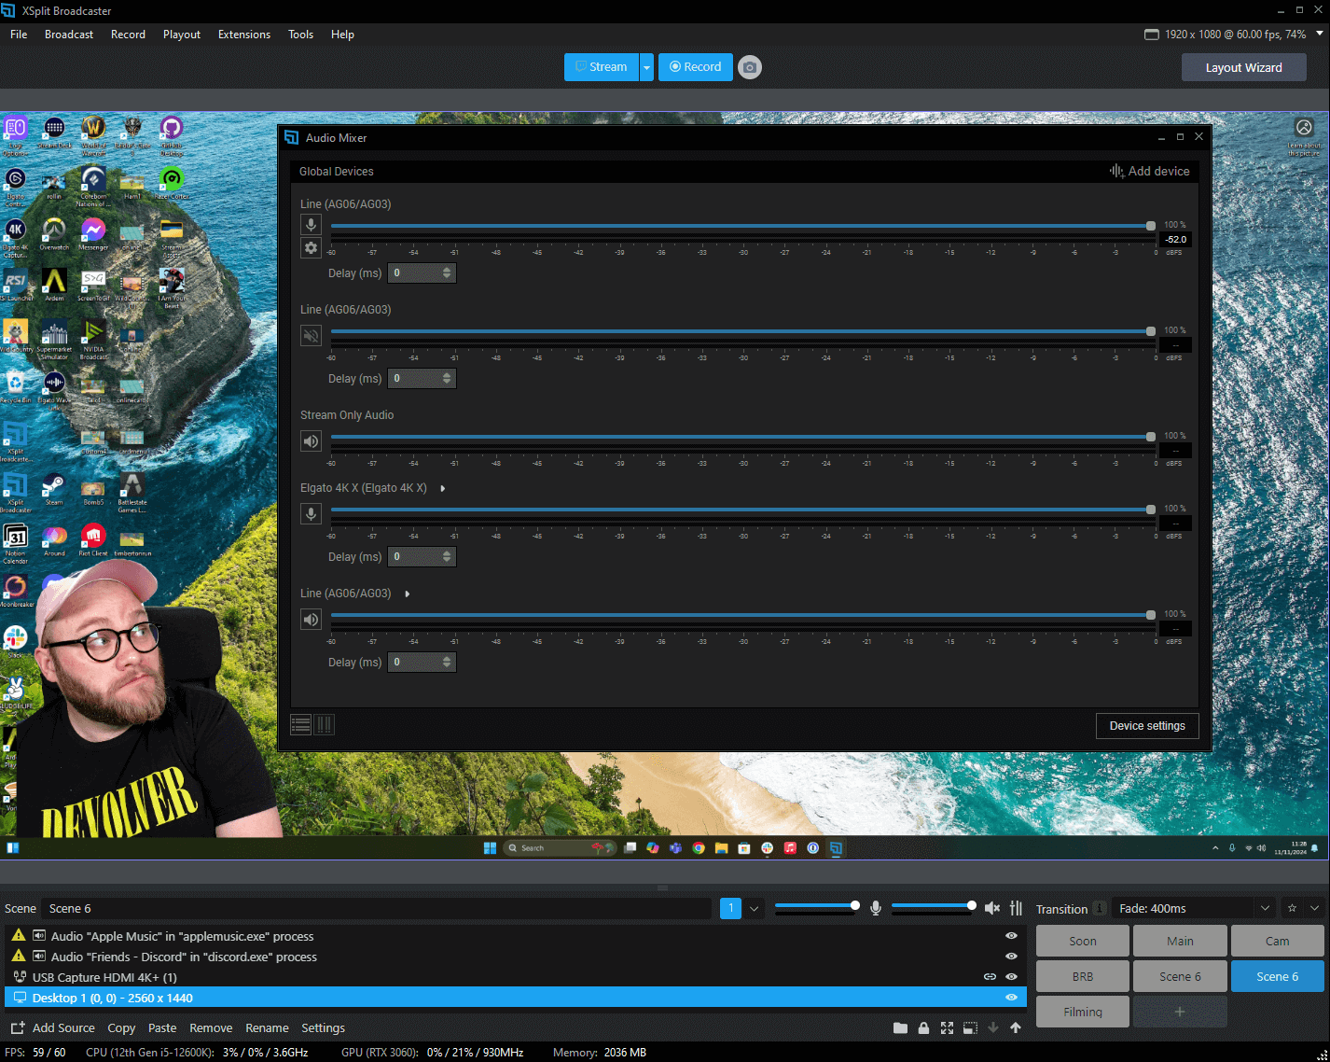The width and height of the screenshot is (1330, 1062).
Task: Hide the USB Capture HDMI 4K+ source with the eye
Action: [x=1011, y=977]
